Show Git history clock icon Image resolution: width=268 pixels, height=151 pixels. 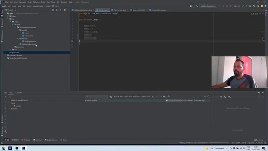tap(250, 6)
